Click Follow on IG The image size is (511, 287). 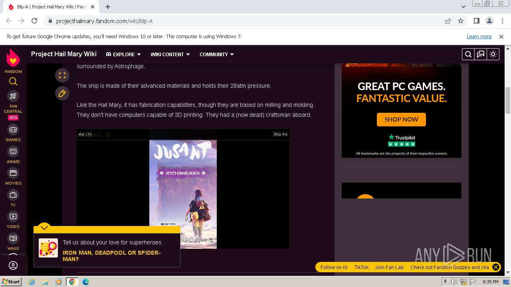pyautogui.click(x=334, y=267)
